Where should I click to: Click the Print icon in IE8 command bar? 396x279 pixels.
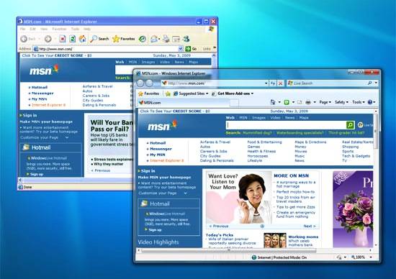tap(308, 102)
